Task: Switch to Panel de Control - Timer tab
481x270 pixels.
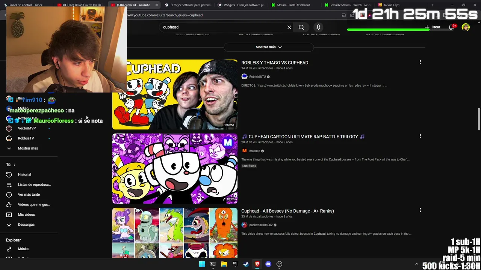Action: click(26, 5)
